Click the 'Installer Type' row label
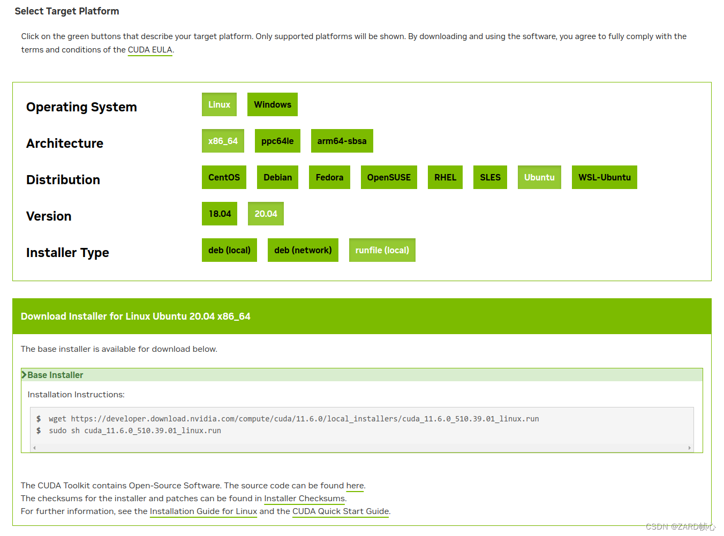Image resolution: width=724 pixels, height=536 pixels. 67,253
